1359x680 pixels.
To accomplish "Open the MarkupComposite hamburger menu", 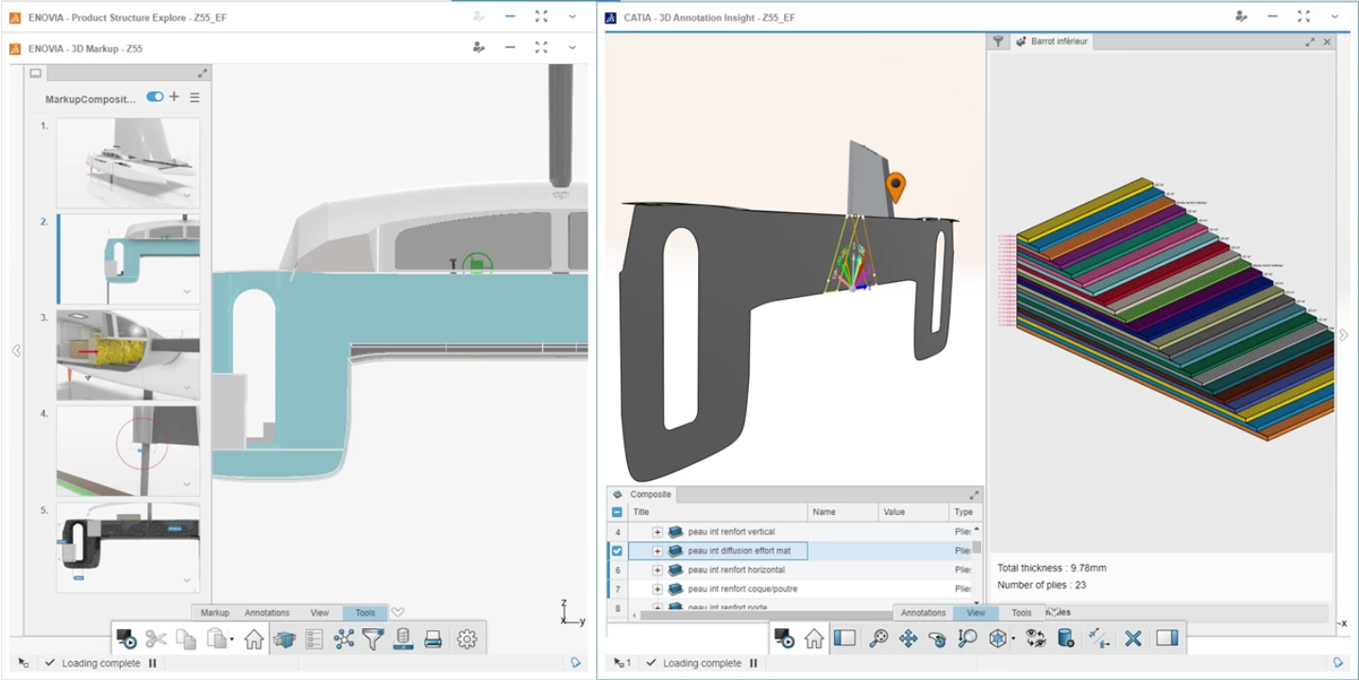I will 195,97.
